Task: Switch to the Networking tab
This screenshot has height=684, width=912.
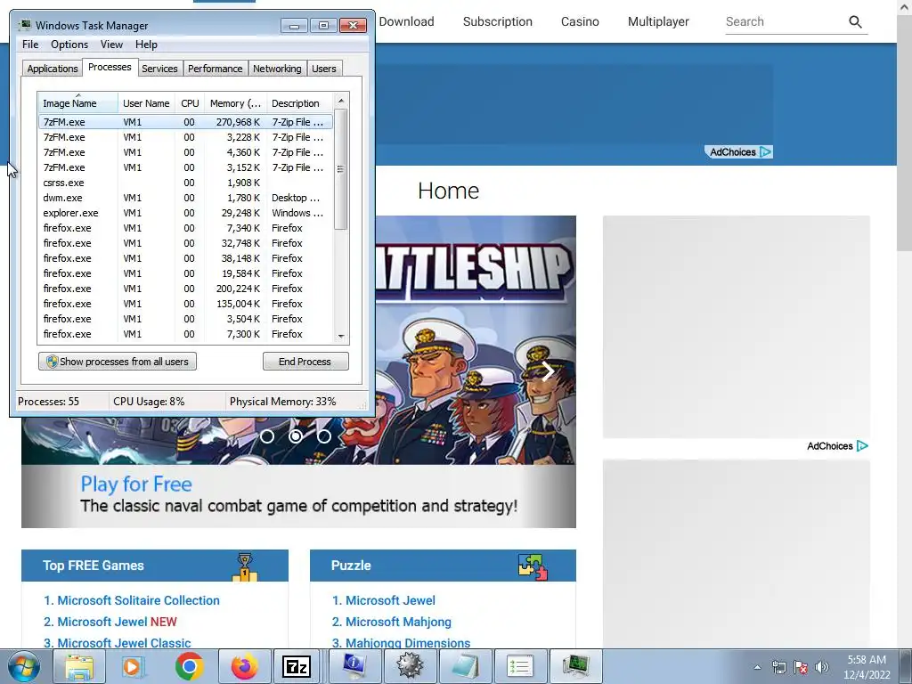Action: [277, 69]
